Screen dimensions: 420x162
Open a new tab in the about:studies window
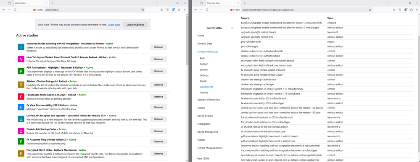52,3
